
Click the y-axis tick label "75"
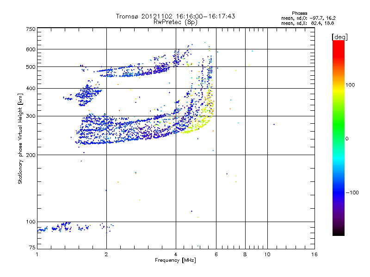coord(32,247)
